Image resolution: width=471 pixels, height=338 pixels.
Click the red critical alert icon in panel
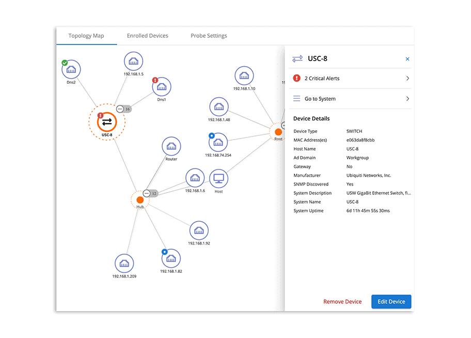click(x=296, y=78)
